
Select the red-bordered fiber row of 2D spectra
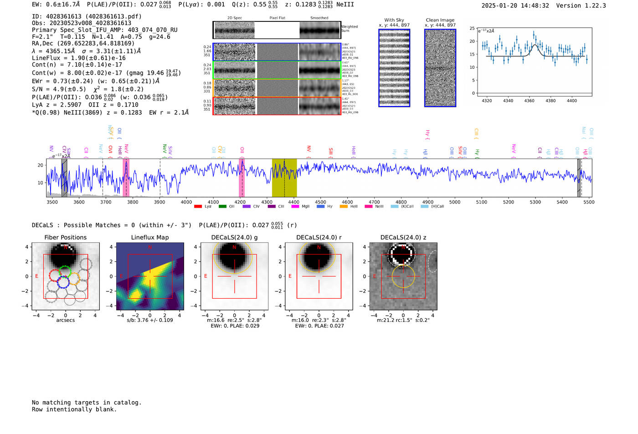277,106
